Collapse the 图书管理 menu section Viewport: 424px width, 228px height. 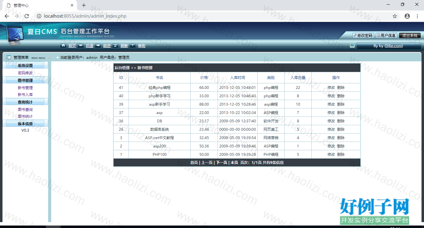pyautogui.click(x=25, y=80)
